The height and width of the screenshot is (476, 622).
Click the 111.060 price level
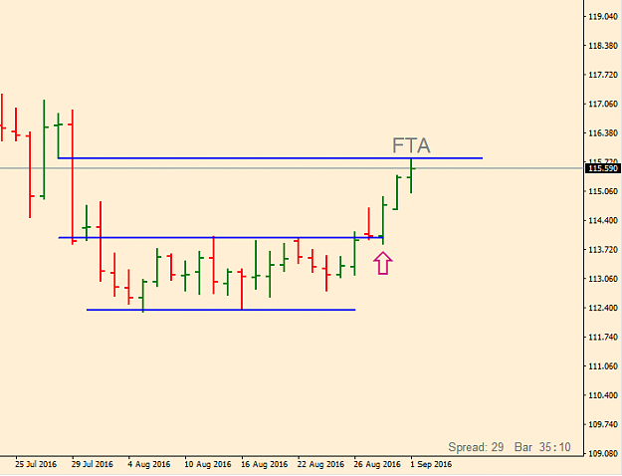point(603,366)
